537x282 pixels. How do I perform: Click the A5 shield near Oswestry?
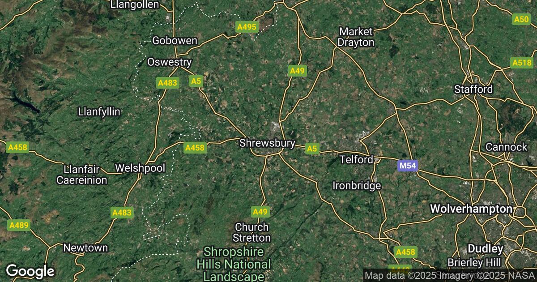click(x=196, y=81)
